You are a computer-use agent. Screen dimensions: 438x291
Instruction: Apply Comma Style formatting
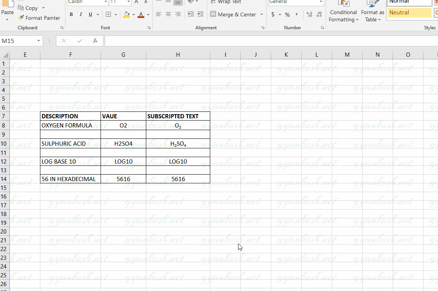(296, 14)
